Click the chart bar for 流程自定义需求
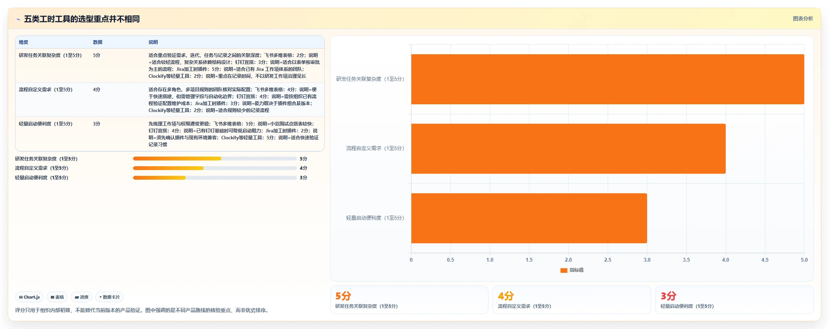The height and width of the screenshot is (329, 829). [568, 149]
